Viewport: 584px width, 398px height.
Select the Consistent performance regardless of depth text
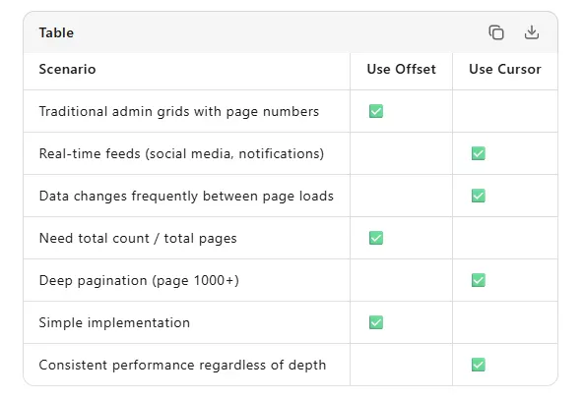tap(182, 365)
